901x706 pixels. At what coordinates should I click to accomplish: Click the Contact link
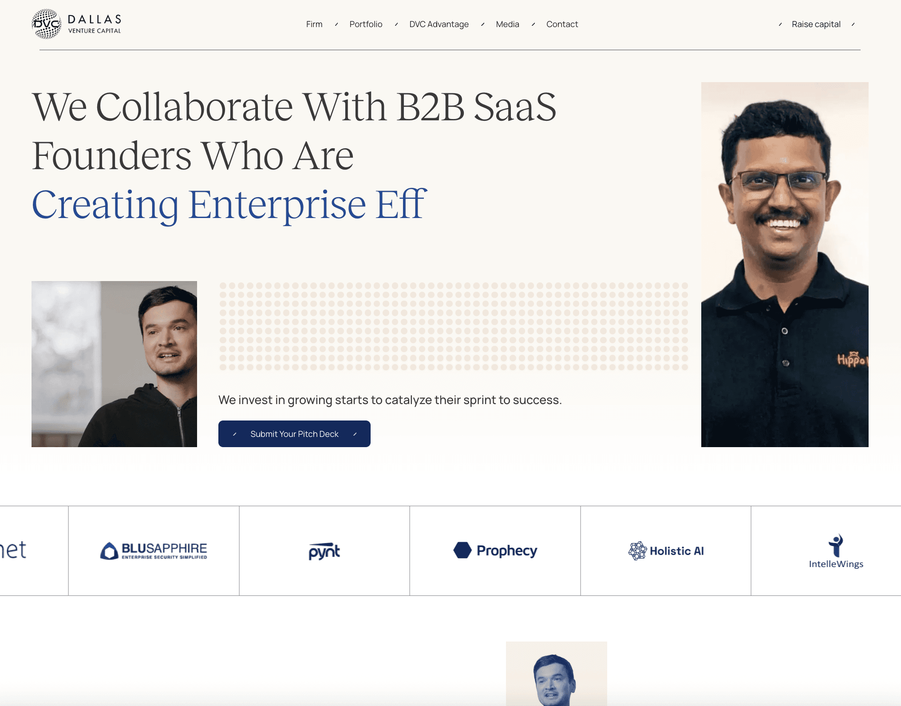pos(562,24)
